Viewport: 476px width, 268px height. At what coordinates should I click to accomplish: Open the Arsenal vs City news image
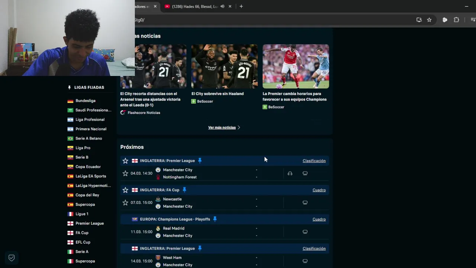[296, 66]
